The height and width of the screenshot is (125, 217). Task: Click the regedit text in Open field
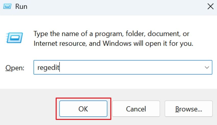48,68
